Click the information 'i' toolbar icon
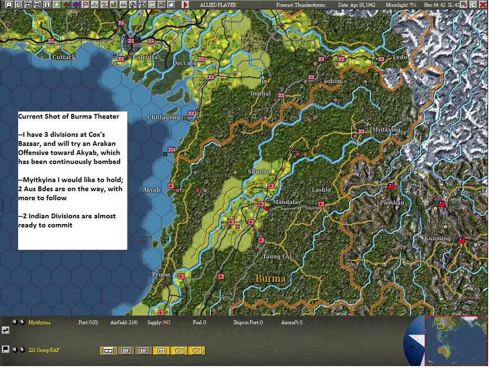The height and width of the screenshot is (368, 490). click(x=47, y=5)
